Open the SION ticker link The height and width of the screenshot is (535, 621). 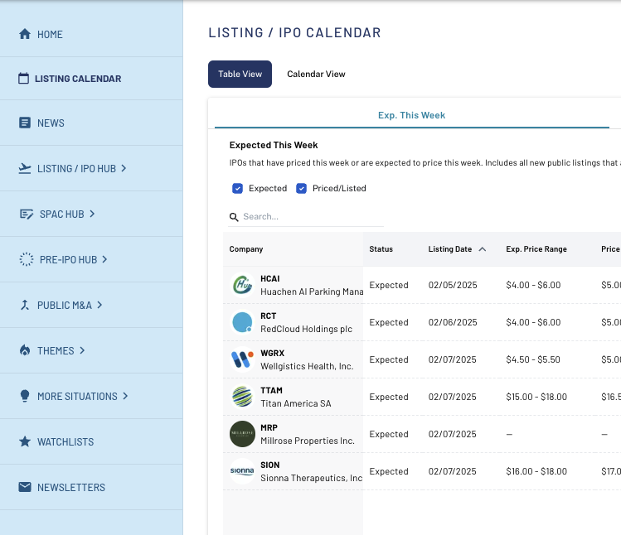pyautogui.click(x=270, y=465)
